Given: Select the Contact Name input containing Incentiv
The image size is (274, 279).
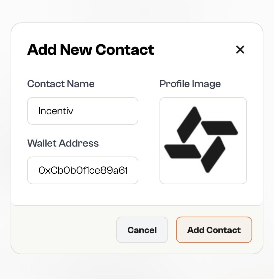Looking at the screenshot, I should point(82,111).
